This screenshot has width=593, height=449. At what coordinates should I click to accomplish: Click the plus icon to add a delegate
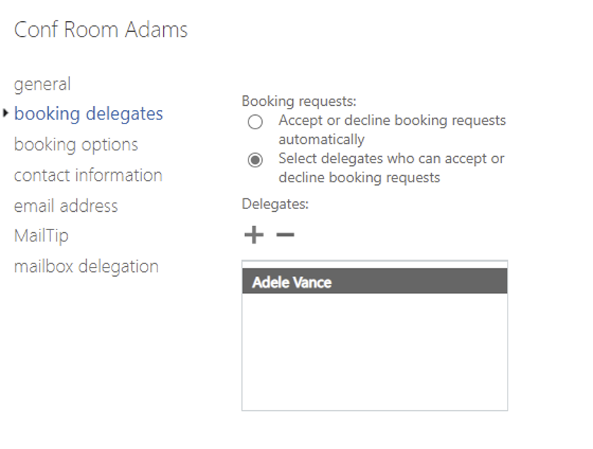point(253,234)
